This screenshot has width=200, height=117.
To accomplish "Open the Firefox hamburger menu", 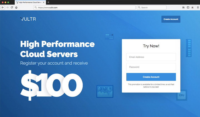I will (x=198, y=8).
